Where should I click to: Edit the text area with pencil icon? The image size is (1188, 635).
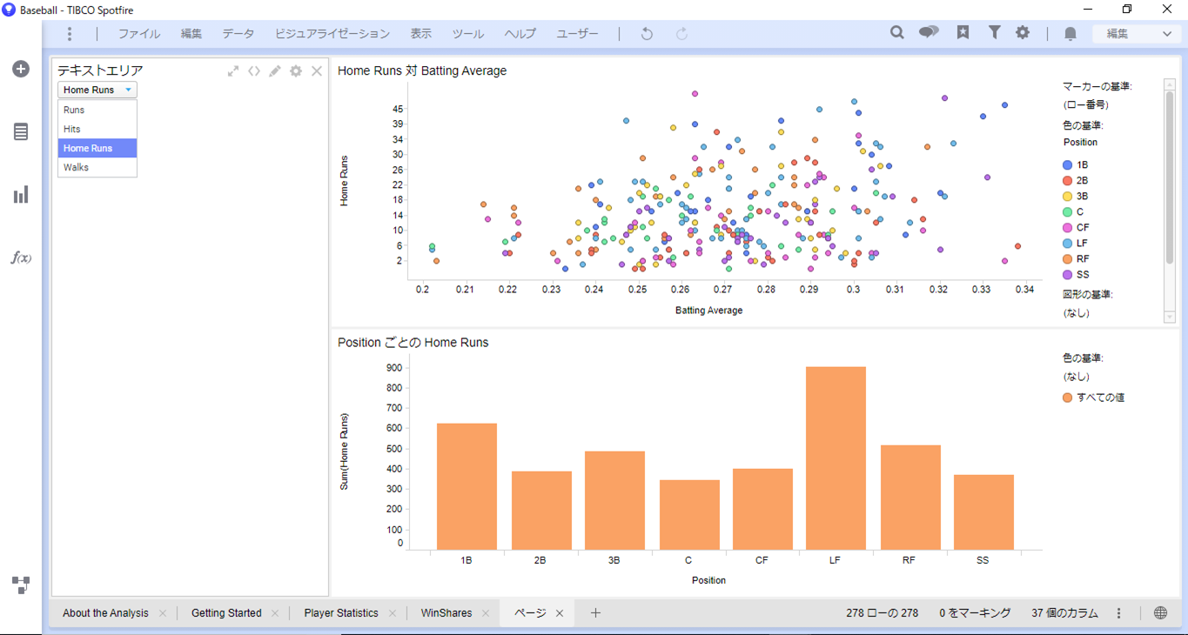(275, 71)
